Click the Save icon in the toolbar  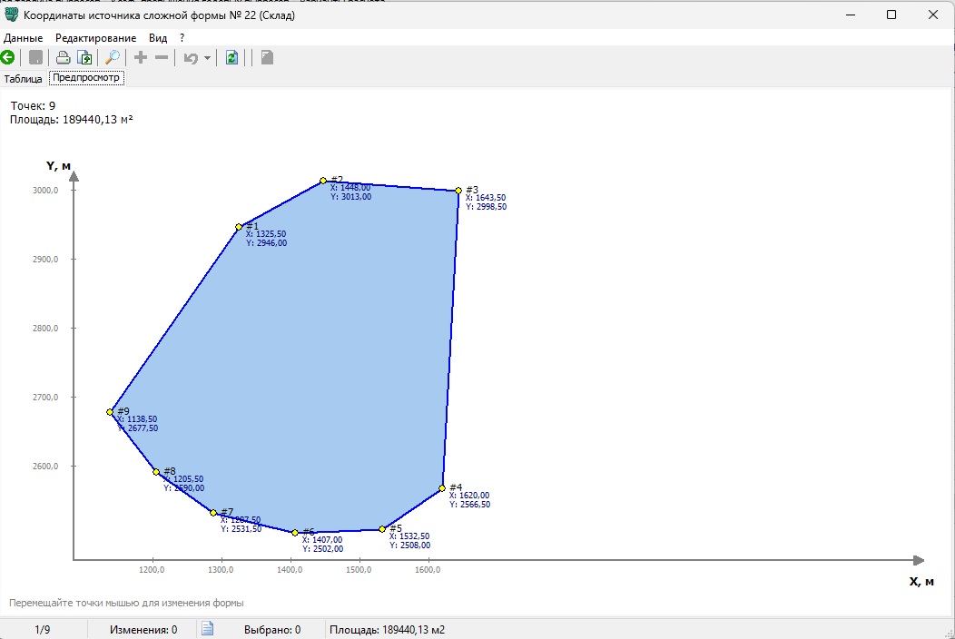coord(35,58)
